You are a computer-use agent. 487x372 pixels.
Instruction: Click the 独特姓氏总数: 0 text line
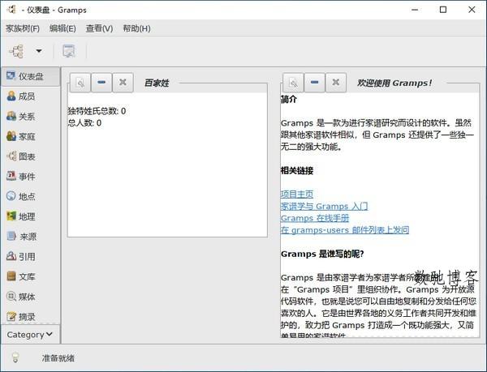pyautogui.click(x=97, y=111)
